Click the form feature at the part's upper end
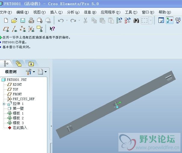This screenshot has width=182, height=153. pos(168,77)
